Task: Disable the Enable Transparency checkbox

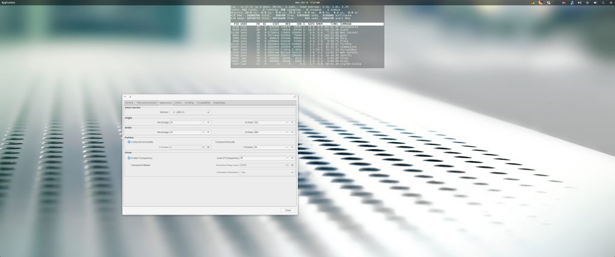Action: tap(129, 158)
